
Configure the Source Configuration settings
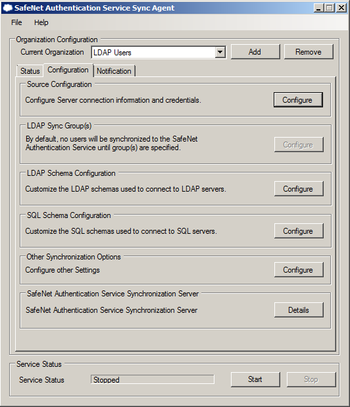[298, 100]
